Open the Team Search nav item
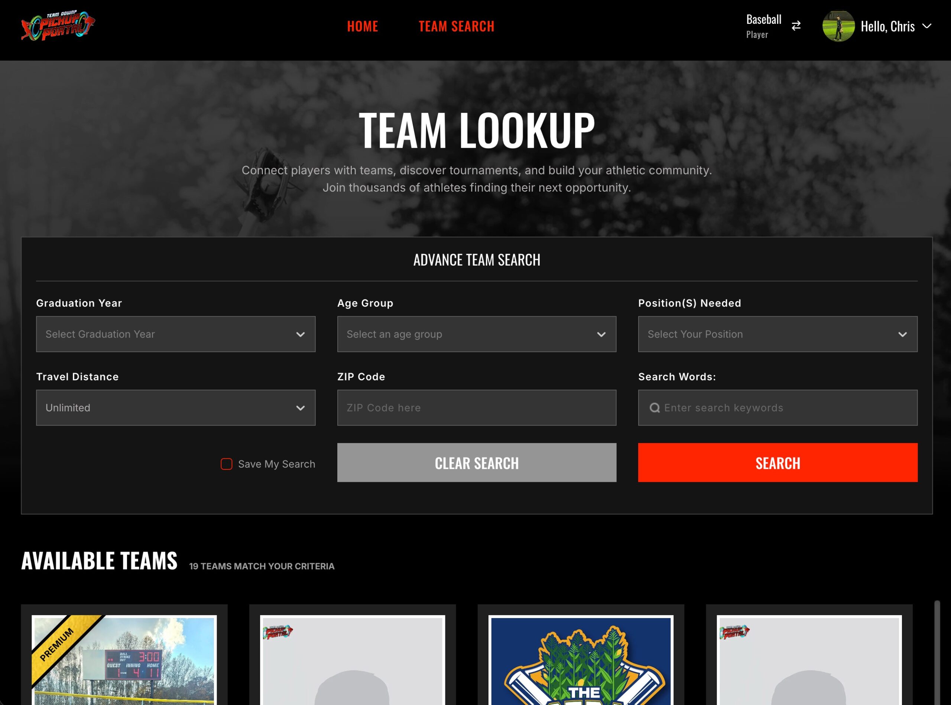 point(456,26)
